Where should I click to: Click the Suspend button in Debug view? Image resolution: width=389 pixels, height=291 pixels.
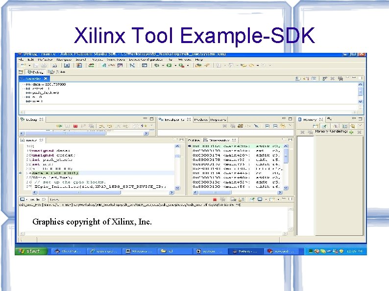pyautogui.click(x=68, y=126)
